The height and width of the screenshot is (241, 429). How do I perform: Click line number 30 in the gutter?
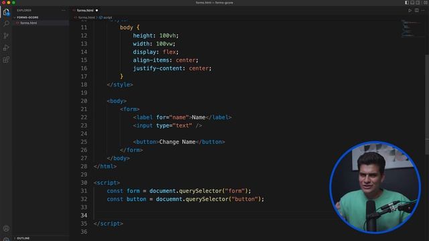point(84,183)
